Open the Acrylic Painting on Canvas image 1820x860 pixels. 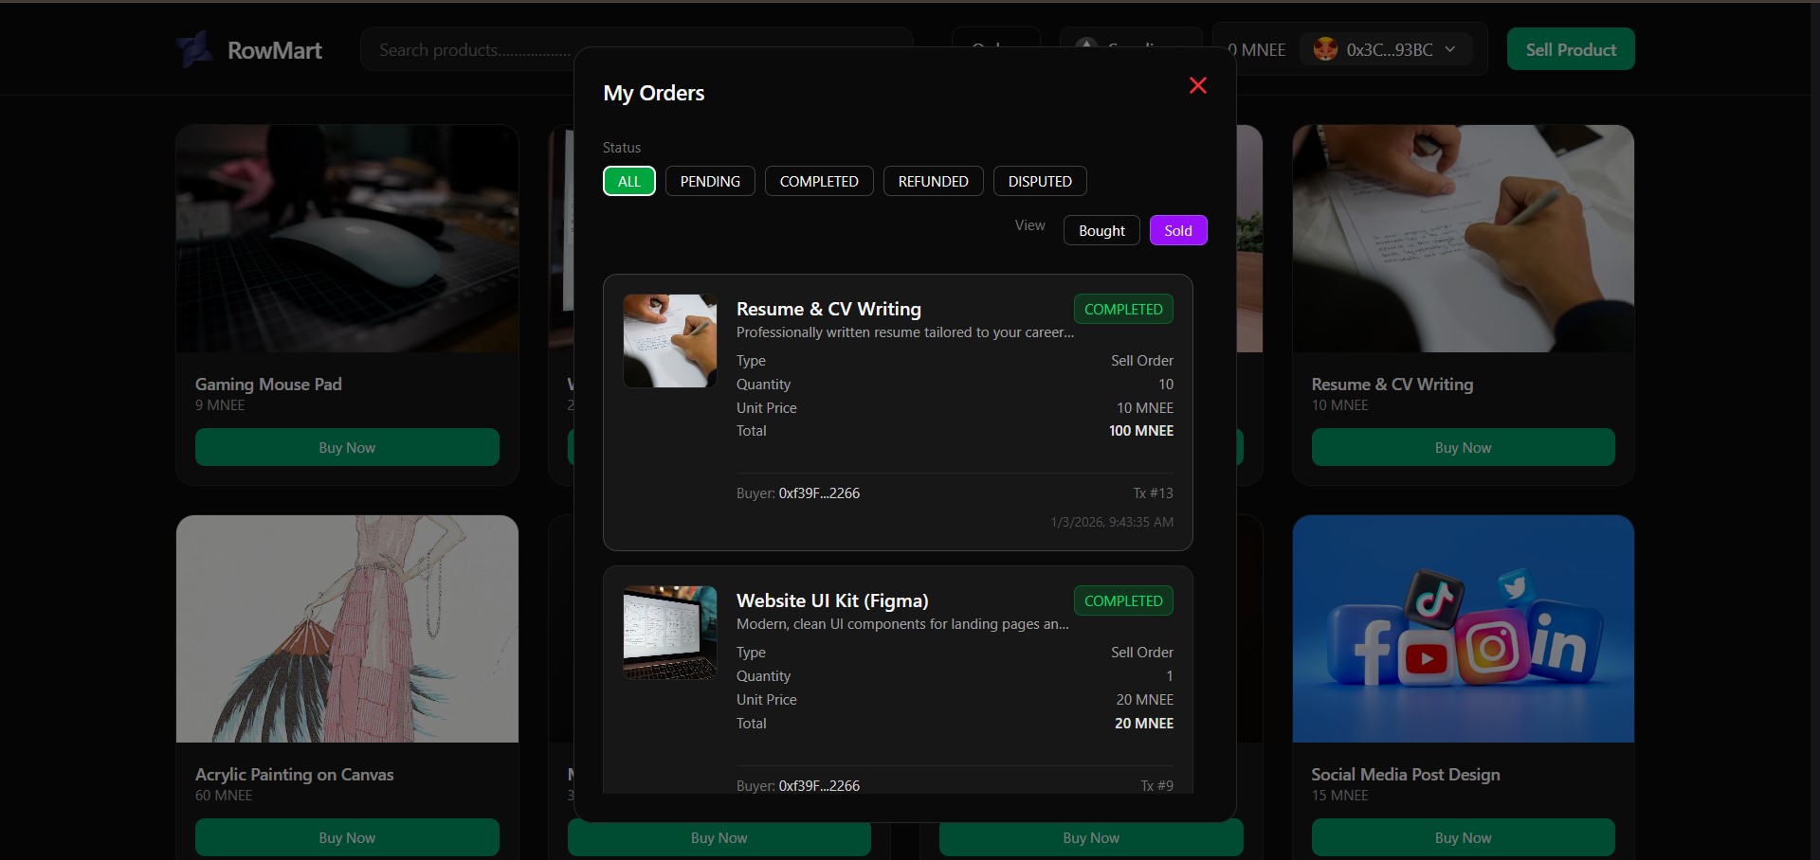click(x=347, y=629)
